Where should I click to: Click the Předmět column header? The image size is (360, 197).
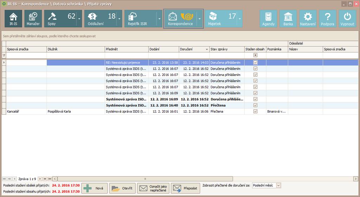point(127,49)
